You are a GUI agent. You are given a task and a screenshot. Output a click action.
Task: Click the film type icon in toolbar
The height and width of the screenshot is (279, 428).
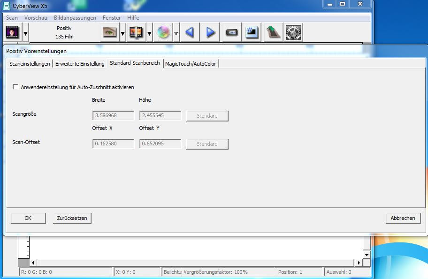(13, 32)
